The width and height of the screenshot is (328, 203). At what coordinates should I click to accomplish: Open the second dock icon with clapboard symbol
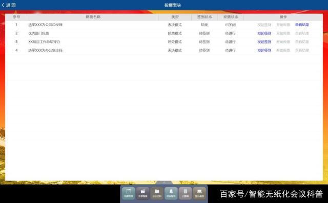click(142, 193)
